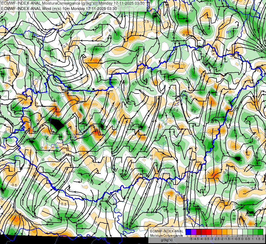Click the '-4.5' legend scale value
This screenshot has height=244, width=266.
(196, 239)
